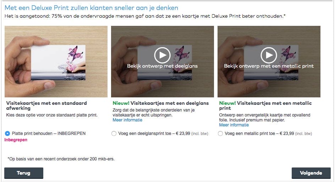Click 'Bekijk ontwerp met een metallic print' caption
The image size is (335, 182).
(269, 66)
